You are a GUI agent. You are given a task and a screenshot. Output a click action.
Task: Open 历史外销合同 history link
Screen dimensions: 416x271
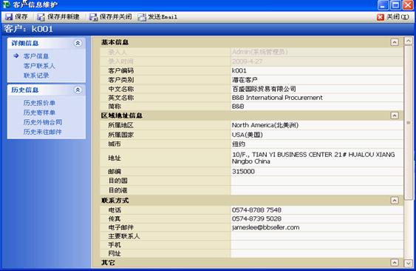43,122
